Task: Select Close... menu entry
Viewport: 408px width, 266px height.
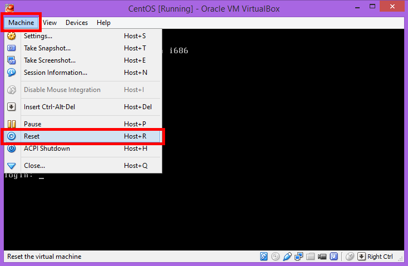Action: (83, 166)
